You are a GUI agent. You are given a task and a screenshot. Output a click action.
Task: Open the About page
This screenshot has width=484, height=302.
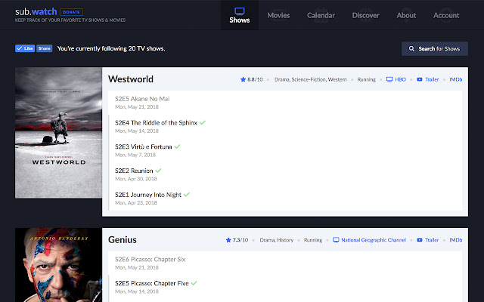tap(406, 15)
